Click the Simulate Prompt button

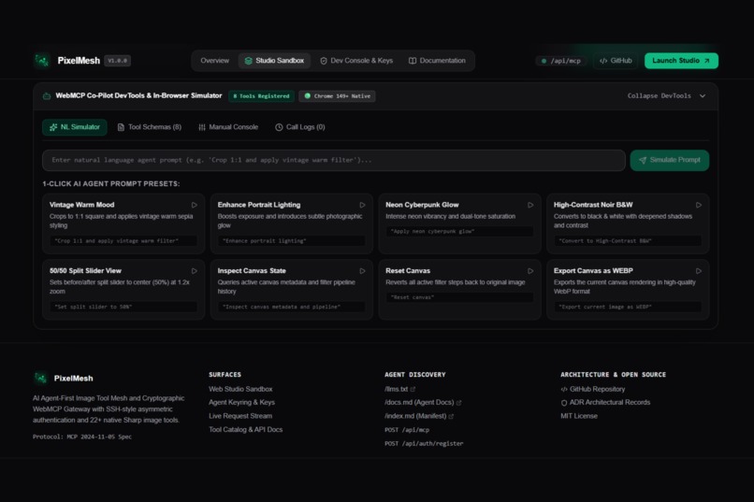click(x=670, y=160)
